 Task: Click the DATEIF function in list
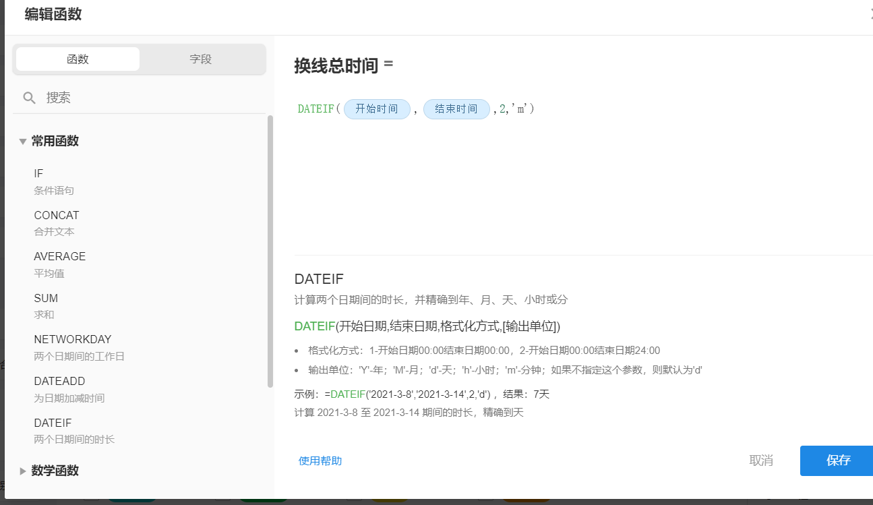point(53,423)
